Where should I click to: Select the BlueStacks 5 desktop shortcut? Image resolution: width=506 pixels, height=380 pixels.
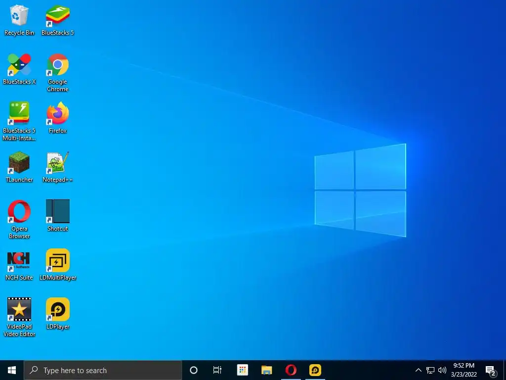coord(57,20)
